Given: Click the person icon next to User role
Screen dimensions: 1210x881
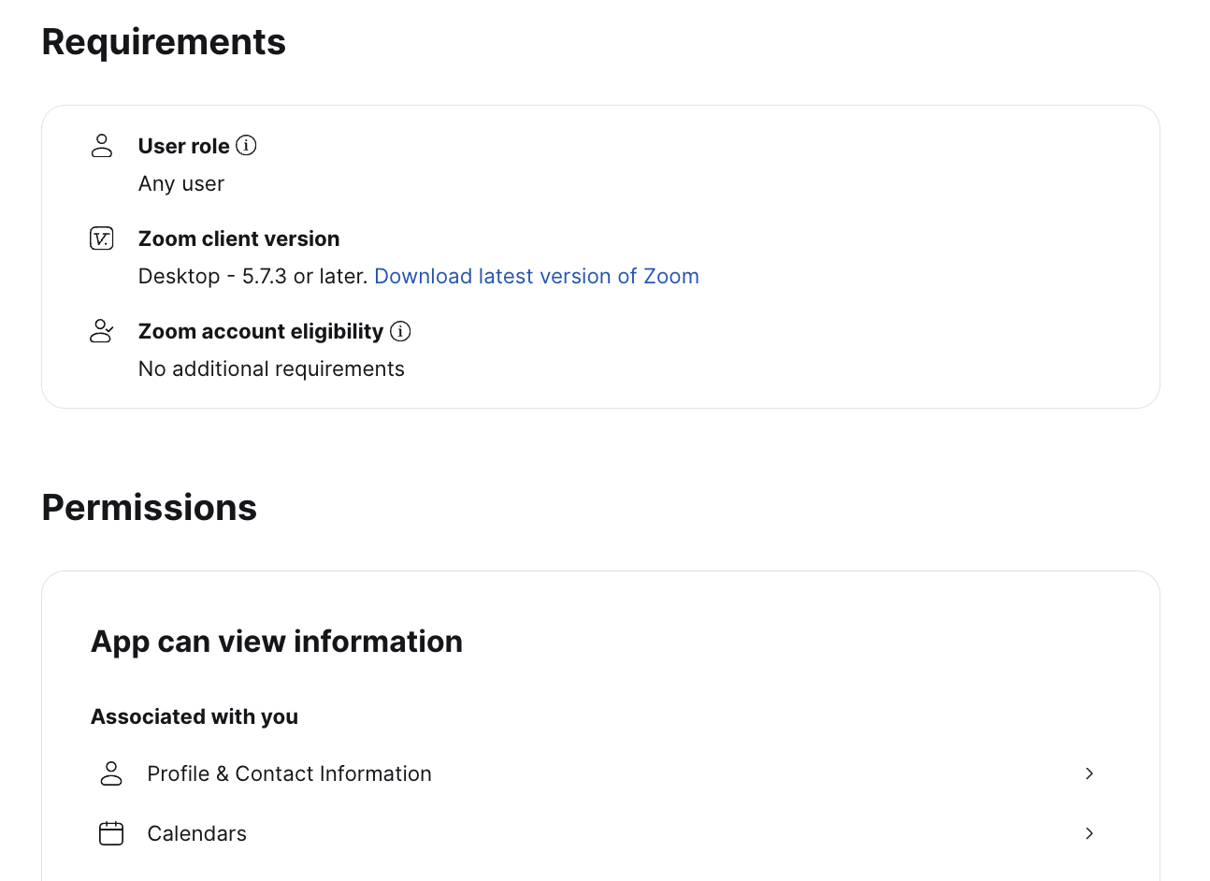Looking at the screenshot, I should coord(102,146).
